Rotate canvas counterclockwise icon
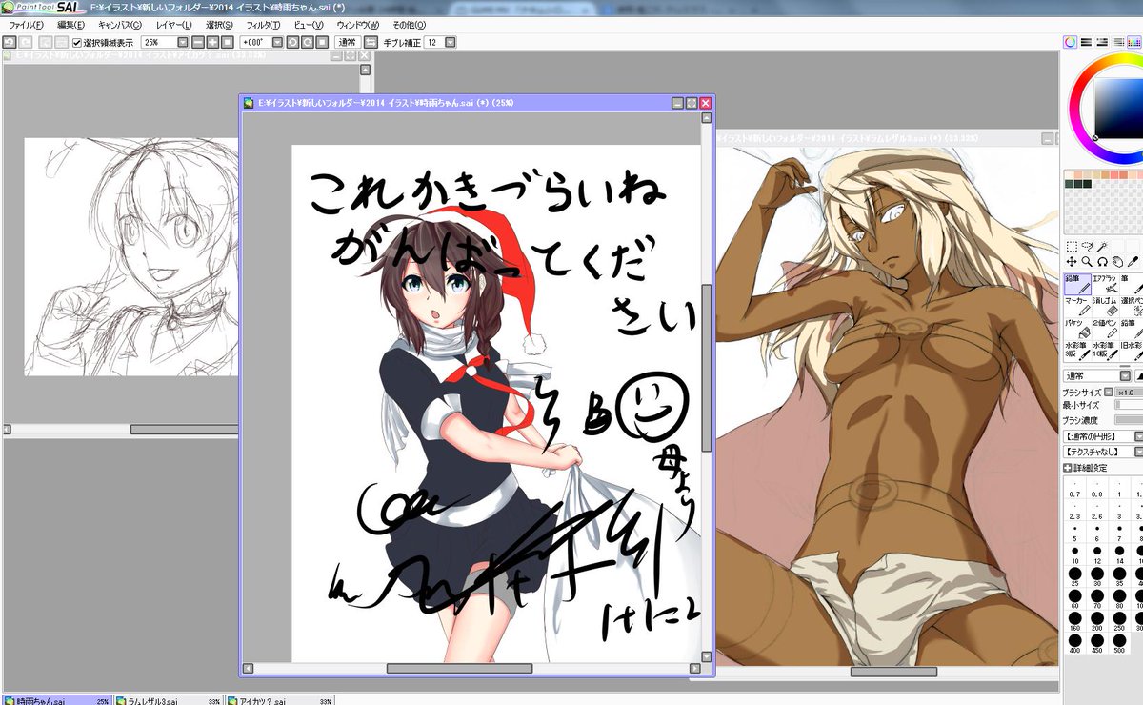Viewport: 1143px width, 705px height. click(292, 43)
